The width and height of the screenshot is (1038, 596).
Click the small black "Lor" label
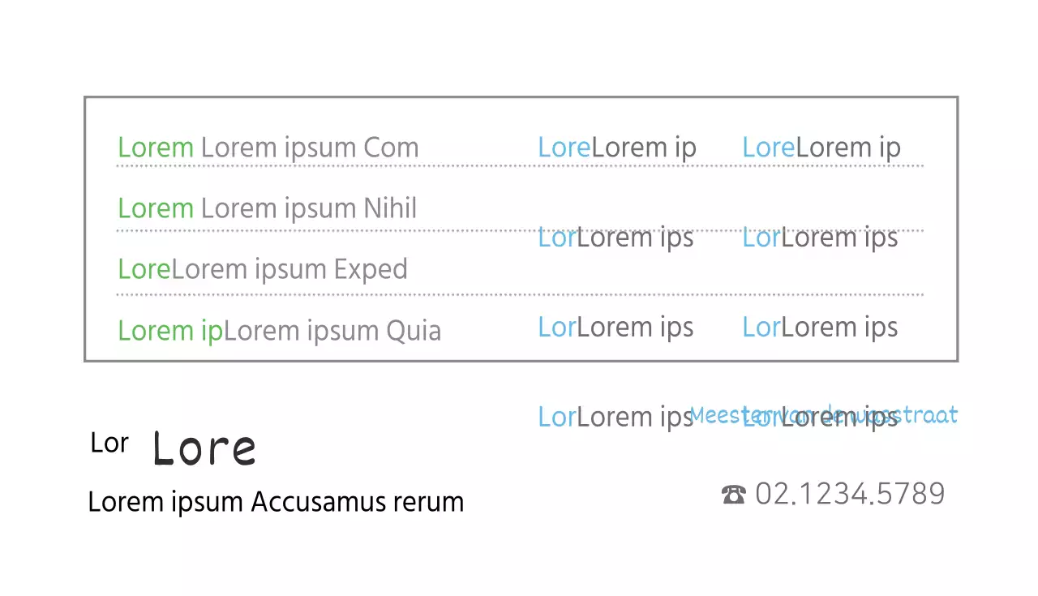pyautogui.click(x=109, y=443)
